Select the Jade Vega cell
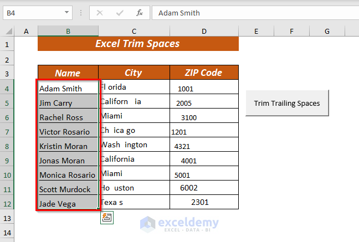The height and width of the screenshot is (242, 359). coord(68,202)
